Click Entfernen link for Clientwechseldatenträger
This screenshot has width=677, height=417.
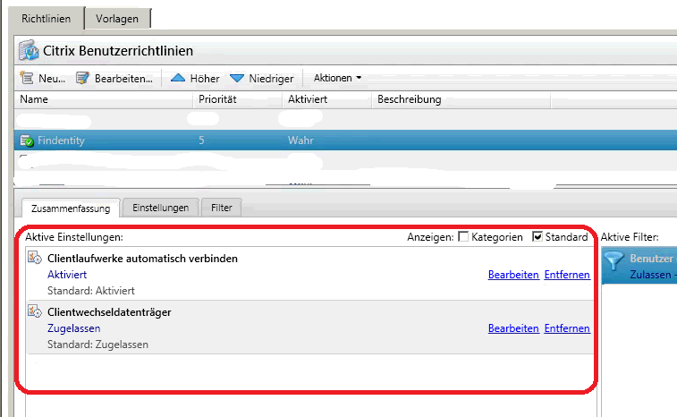click(x=567, y=328)
